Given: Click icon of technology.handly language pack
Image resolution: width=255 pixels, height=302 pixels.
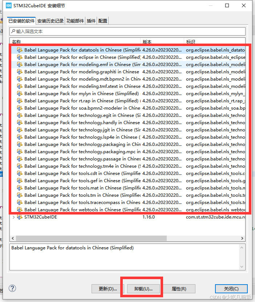Looking at the screenshot, I should point(20,122).
